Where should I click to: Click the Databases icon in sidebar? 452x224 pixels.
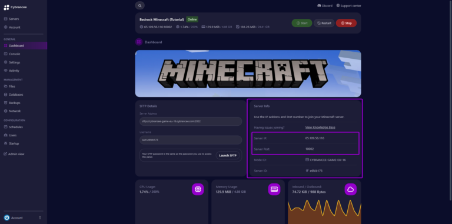5,95
